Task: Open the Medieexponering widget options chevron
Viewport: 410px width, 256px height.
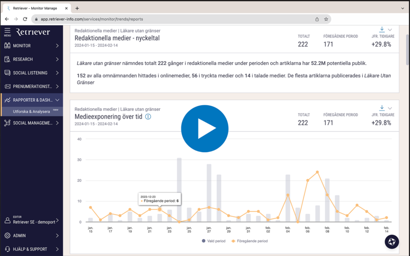Action: tap(390, 108)
